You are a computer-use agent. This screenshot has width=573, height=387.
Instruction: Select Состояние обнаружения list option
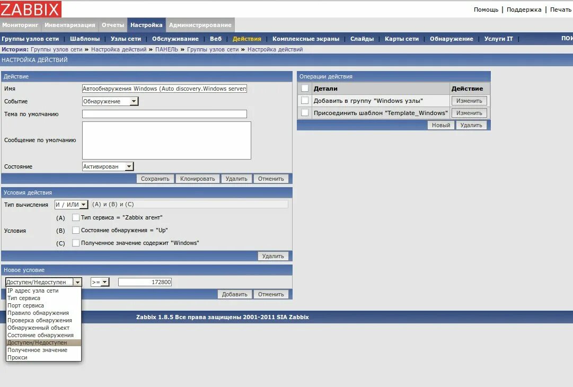tap(43, 336)
